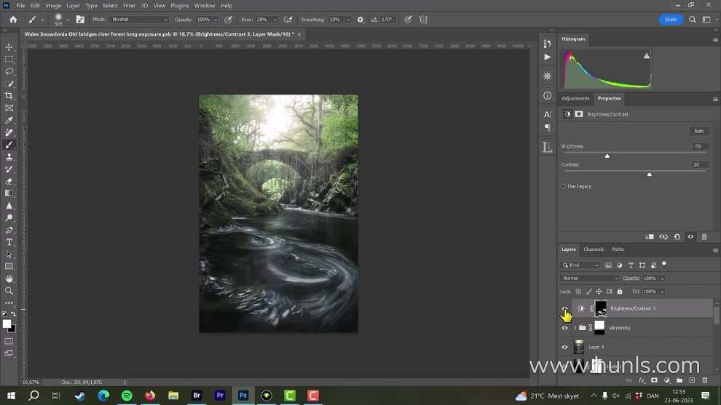721x405 pixels.
Task: Open the Filter menu
Action: (129, 6)
